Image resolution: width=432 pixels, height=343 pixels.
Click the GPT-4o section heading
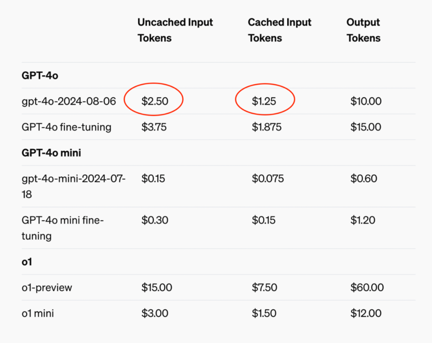[x=40, y=76]
